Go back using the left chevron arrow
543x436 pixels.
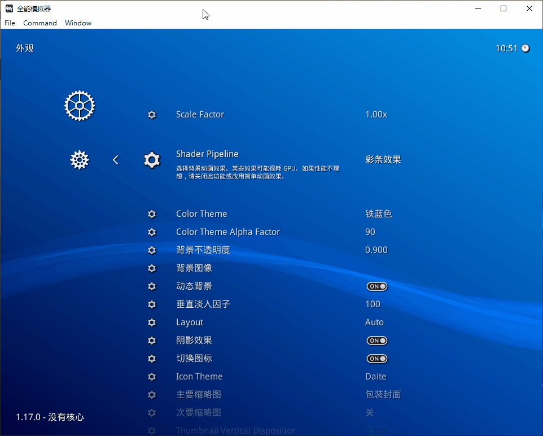pos(116,160)
